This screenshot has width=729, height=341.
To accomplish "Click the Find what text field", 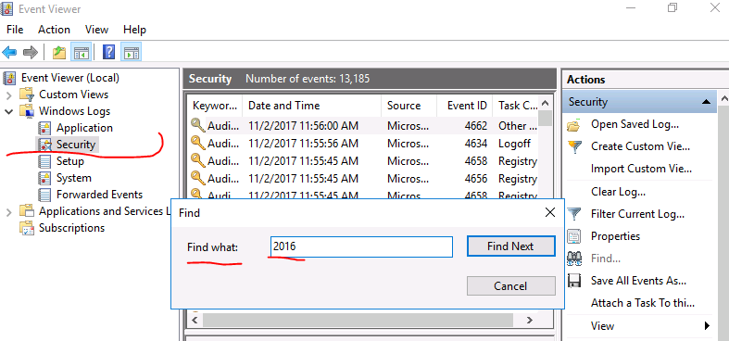I will (361, 247).
